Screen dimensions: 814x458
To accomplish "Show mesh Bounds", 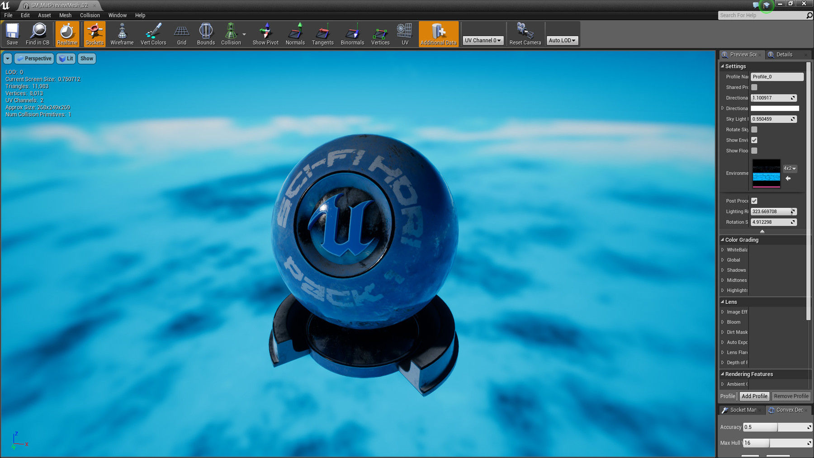I will point(206,34).
